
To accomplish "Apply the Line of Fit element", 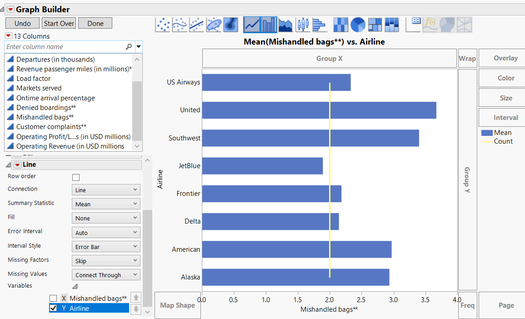I will [195, 25].
